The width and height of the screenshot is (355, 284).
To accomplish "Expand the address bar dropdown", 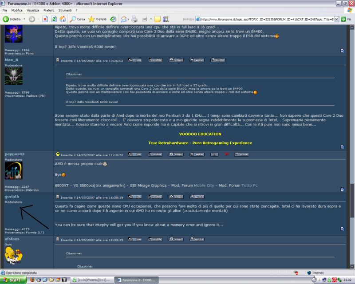I will point(337,19).
